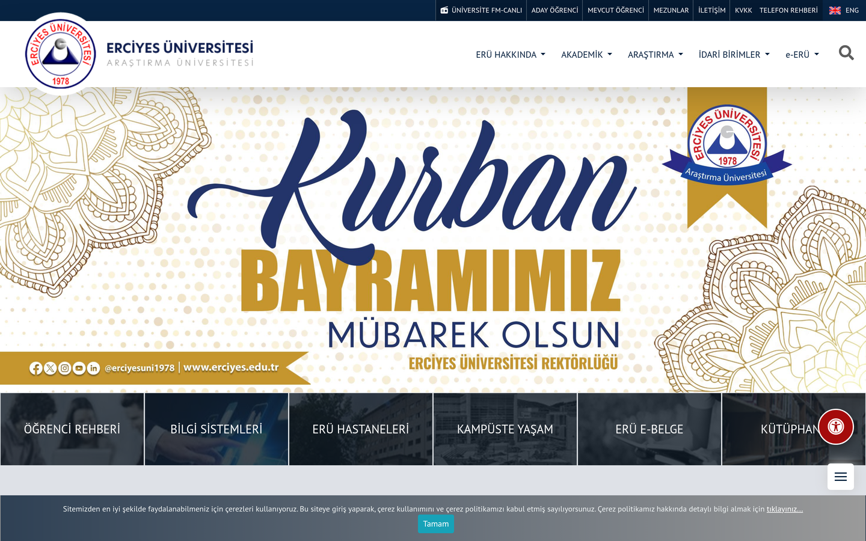Click the search magnifier icon
This screenshot has width=866, height=541.
pyautogui.click(x=846, y=53)
